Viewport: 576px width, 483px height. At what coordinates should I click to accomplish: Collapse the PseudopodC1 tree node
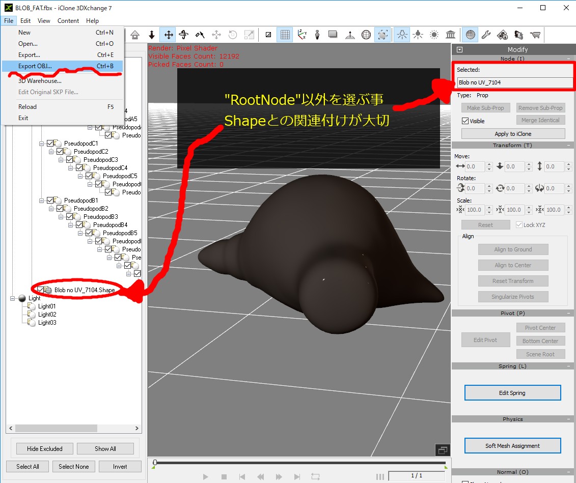pyautogui.click(x=42, y=144)
